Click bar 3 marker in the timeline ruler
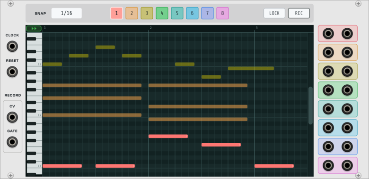Image resolution: width=369 pixels, height=179 pixels. pos(257,28)
